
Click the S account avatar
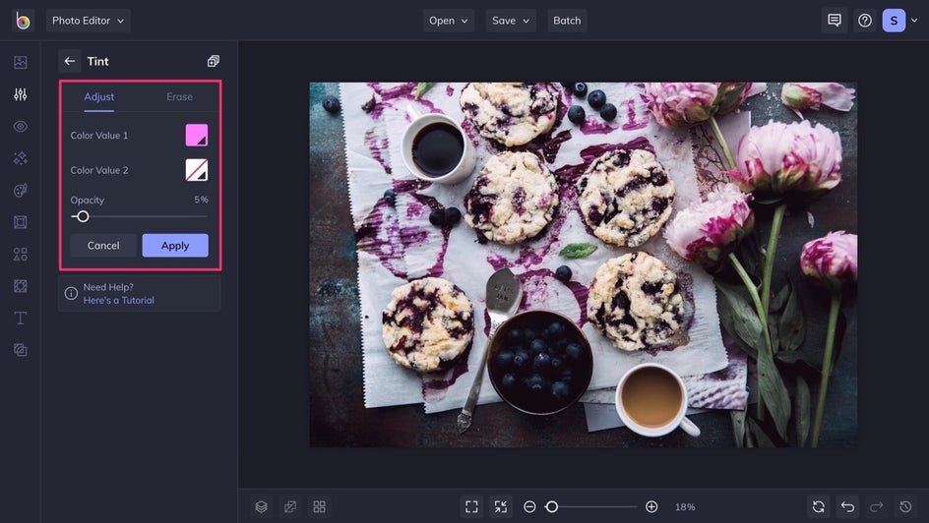894,21
